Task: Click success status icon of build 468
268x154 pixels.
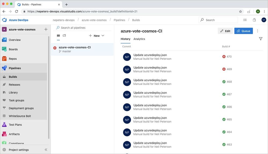Action: (224, 82)
